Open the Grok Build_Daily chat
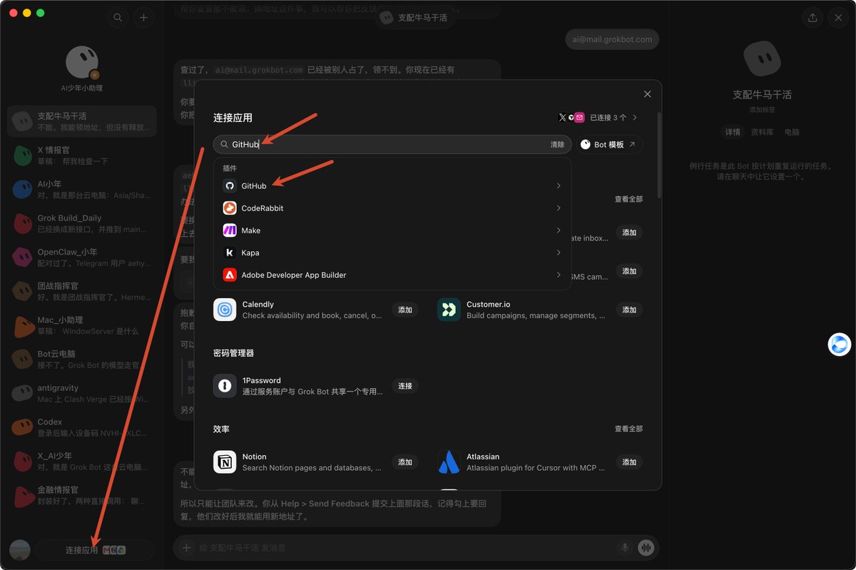This screenshot has height=570, width=856. [x=81, y=223]
